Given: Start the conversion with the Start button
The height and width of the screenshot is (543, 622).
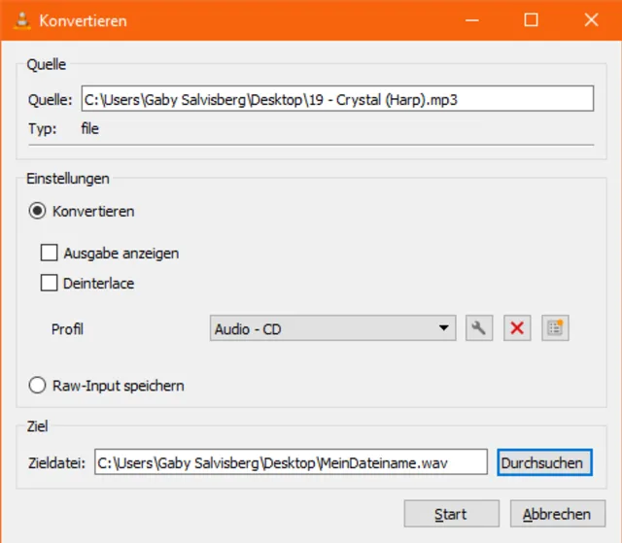Looking at the screenshot, I should point(451,514).
